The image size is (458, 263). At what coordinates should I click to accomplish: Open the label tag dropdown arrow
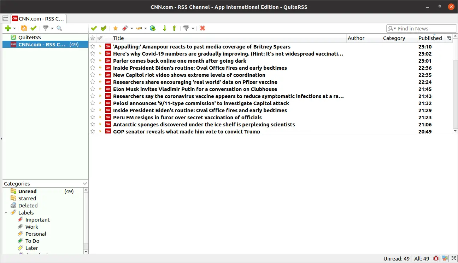132,29
